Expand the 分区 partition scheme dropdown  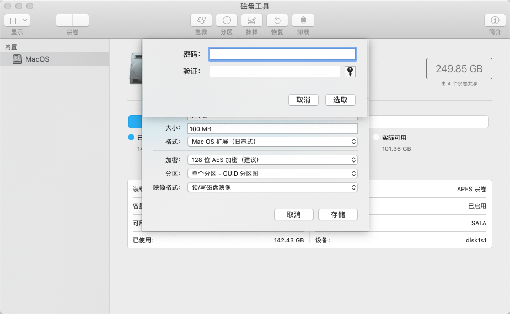[x=272, y=174]
